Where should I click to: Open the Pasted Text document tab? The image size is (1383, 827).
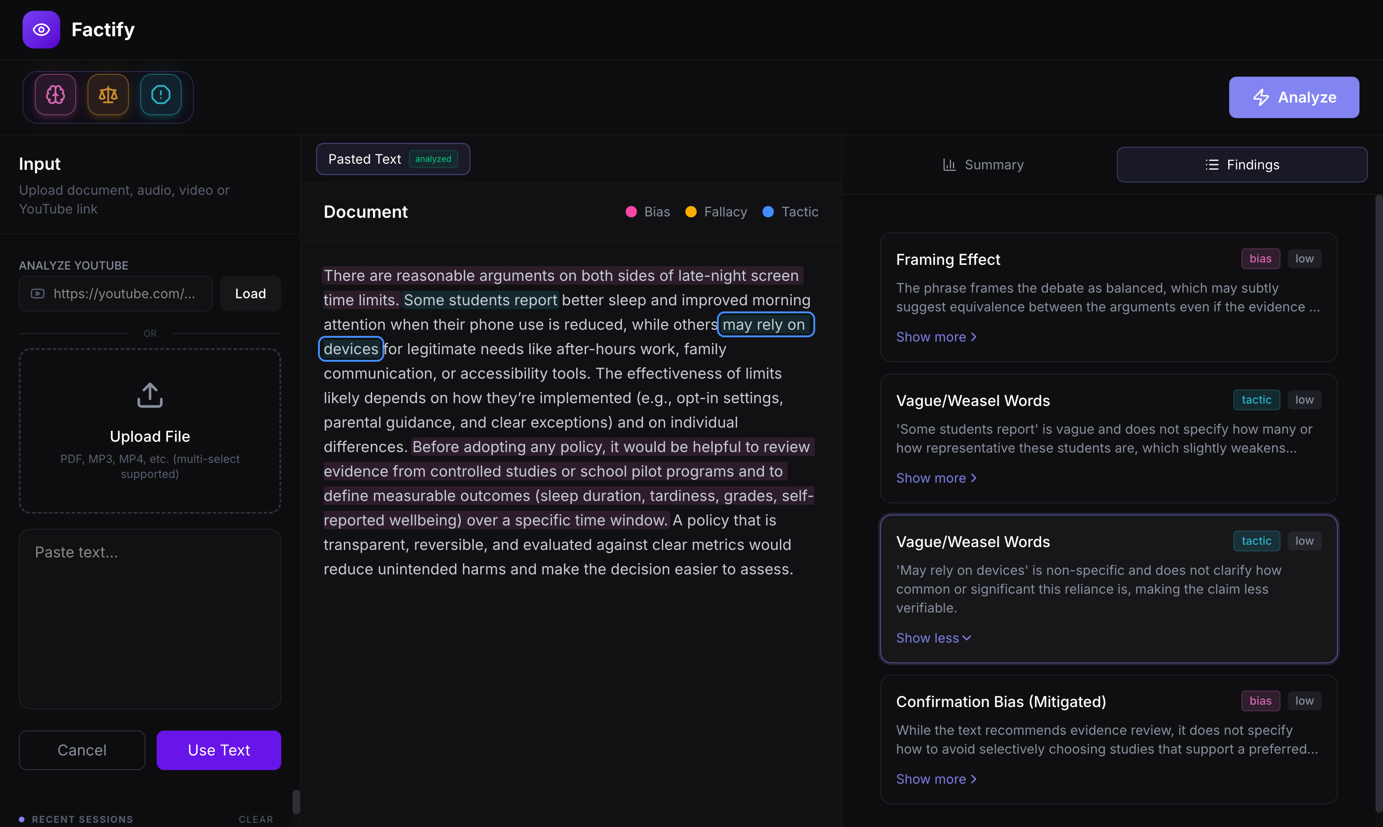[392, 159]
